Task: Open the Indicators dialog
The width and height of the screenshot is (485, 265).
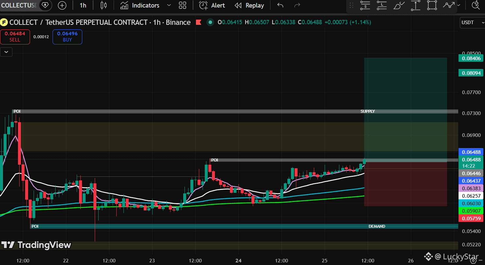Action: [x=139, y=5]
